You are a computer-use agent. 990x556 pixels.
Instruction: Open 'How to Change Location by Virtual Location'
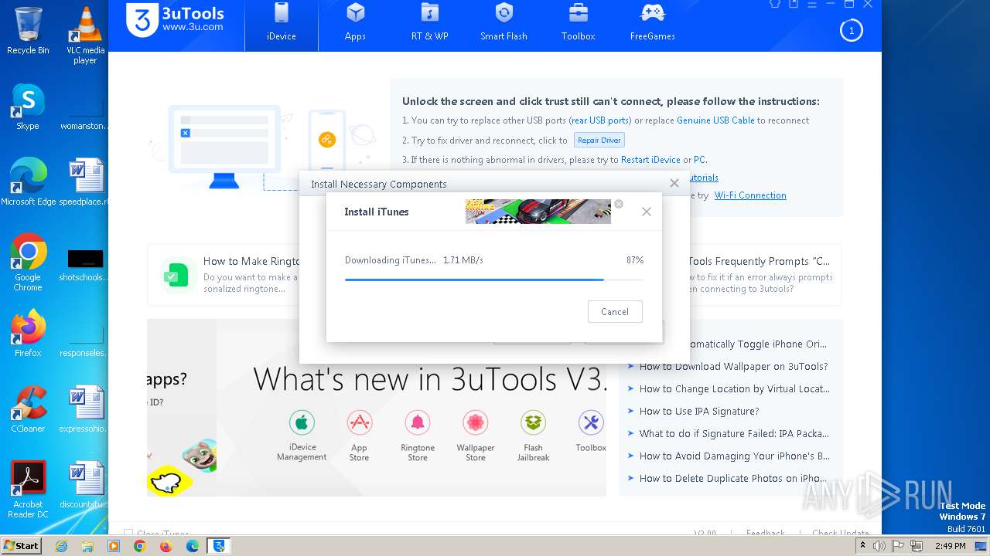coord(734,389)
